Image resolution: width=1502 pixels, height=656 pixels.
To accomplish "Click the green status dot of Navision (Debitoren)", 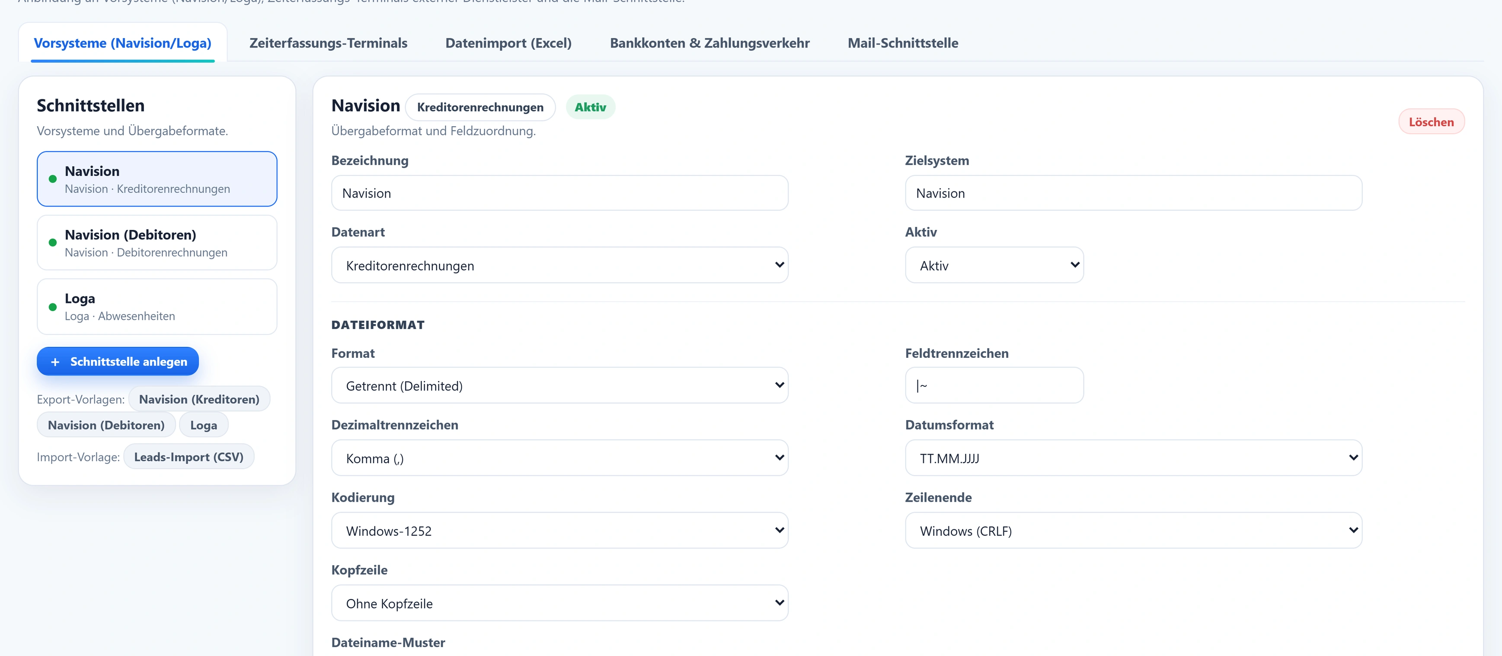I will (52, 242).
